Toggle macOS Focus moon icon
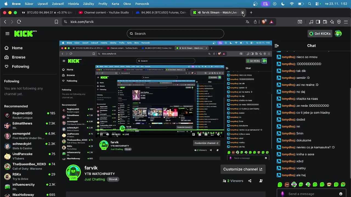This screenshot has height=197, width=351. click(283, 4)
